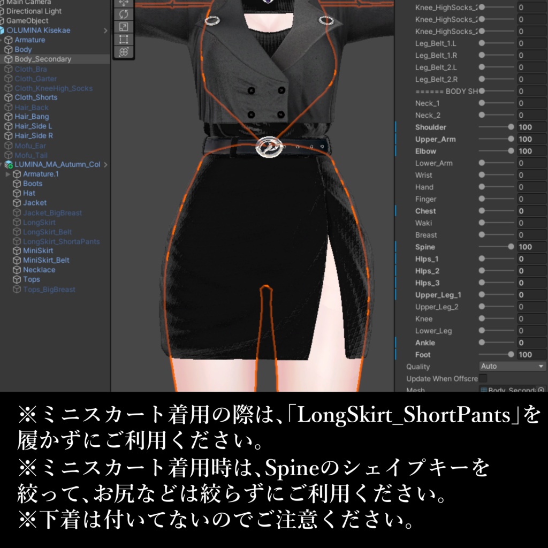
Task: Select the MiniSkirt object
Action: [x=39, y=250]
